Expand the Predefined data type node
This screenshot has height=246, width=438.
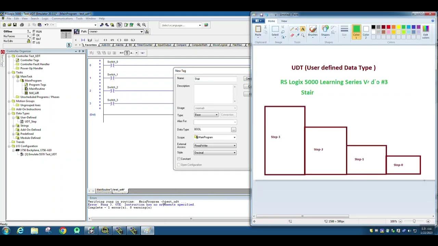(13, 134)
